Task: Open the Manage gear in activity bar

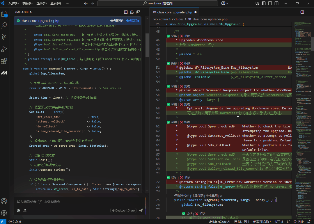Action: 4,213
